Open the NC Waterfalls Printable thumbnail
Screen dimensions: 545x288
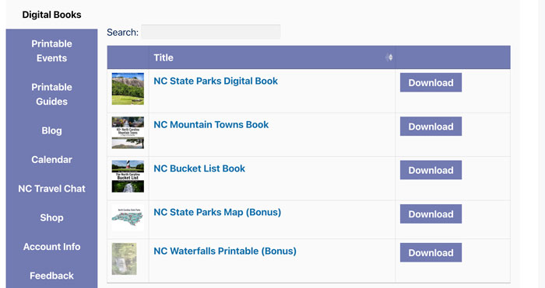pos(124,259)
